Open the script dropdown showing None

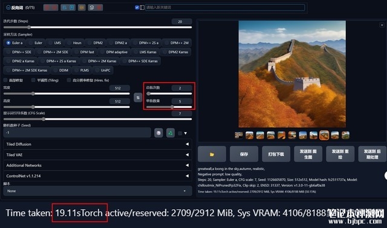98,191
